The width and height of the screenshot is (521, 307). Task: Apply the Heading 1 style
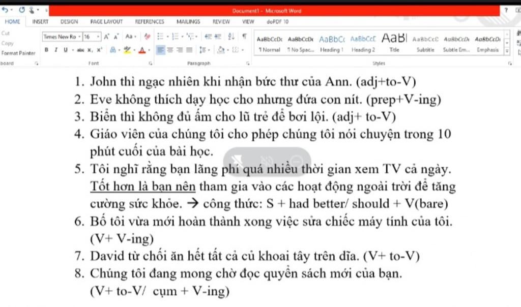pos(332,44)
